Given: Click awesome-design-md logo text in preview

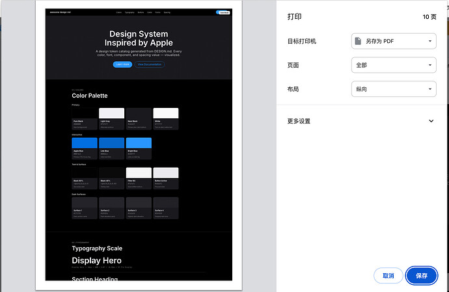Looking at the screenshot, I should click(60, 12).
